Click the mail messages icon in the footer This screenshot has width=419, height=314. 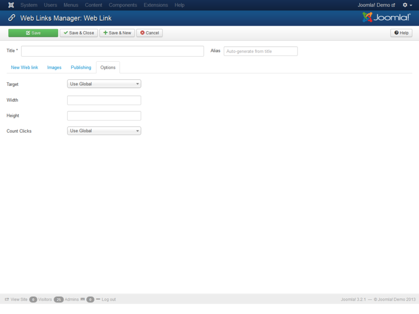(83, 299)
